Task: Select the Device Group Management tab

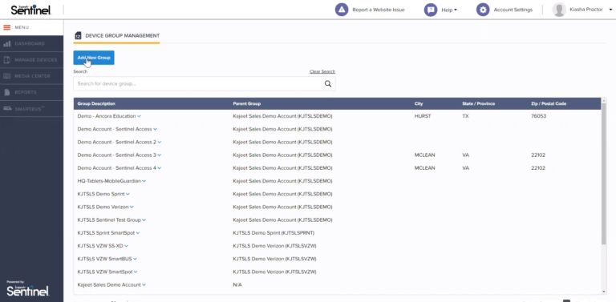Action: point(116,36)
